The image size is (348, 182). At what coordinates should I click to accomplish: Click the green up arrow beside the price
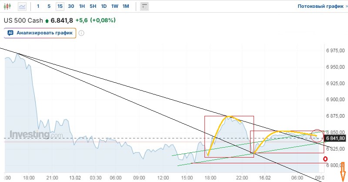coord(47,21)
